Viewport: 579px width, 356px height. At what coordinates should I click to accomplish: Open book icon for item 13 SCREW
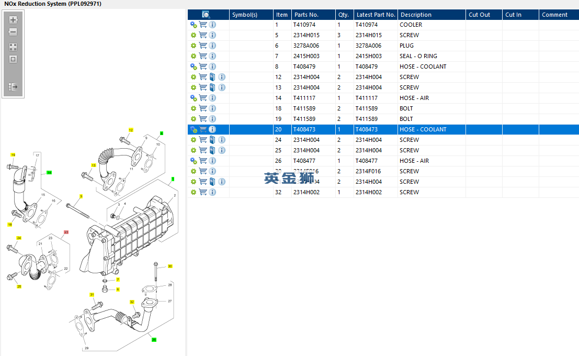point(212,87)
